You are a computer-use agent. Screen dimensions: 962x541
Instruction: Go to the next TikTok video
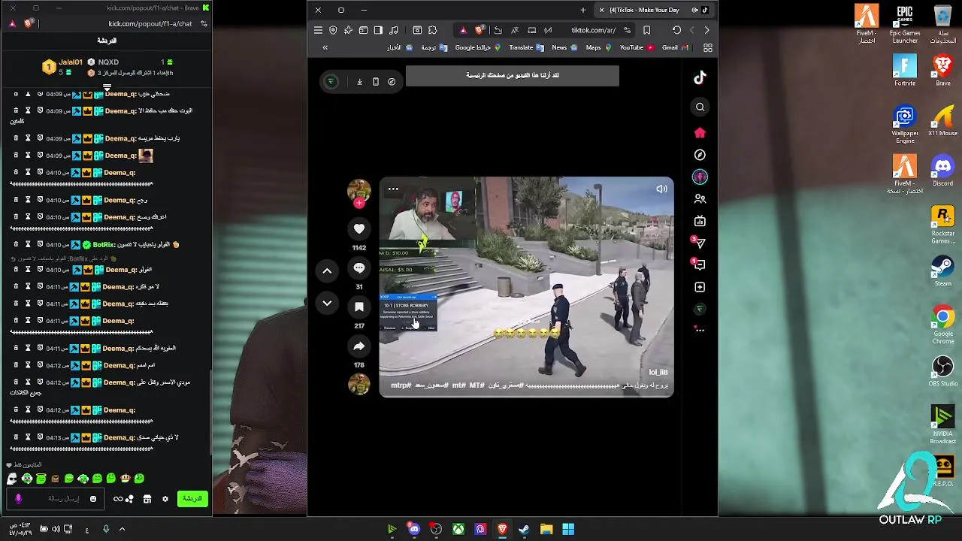(x=327, y=303)
